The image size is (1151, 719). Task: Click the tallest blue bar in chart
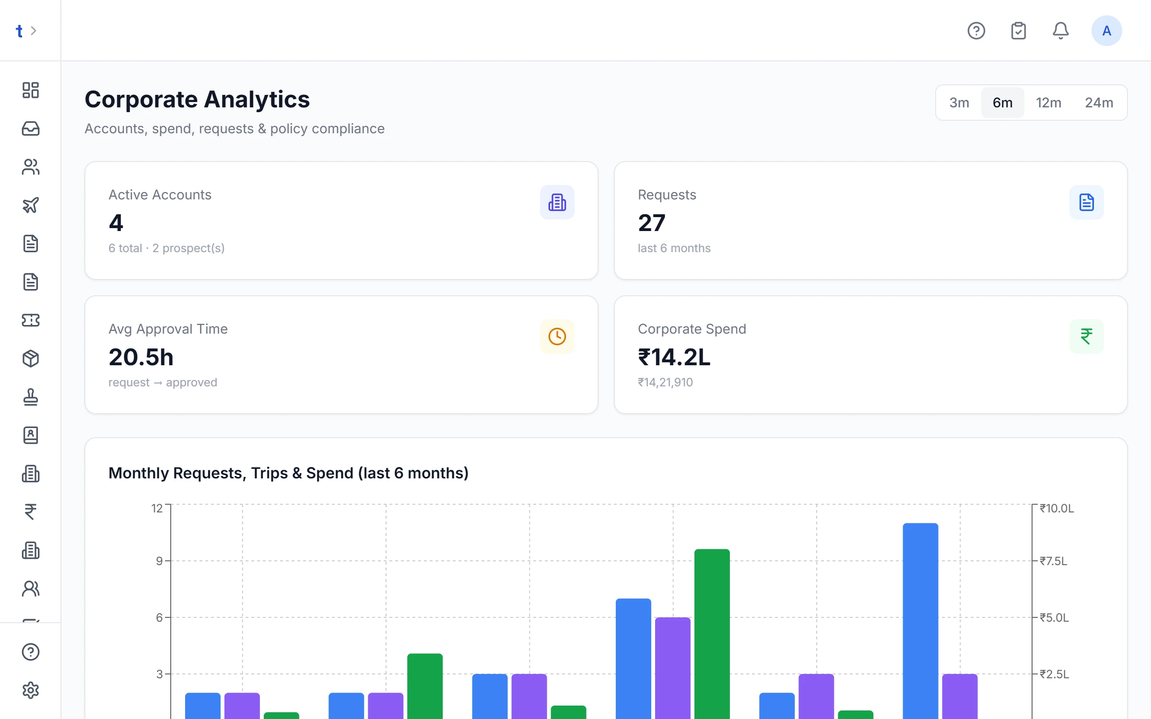(920, 621)
